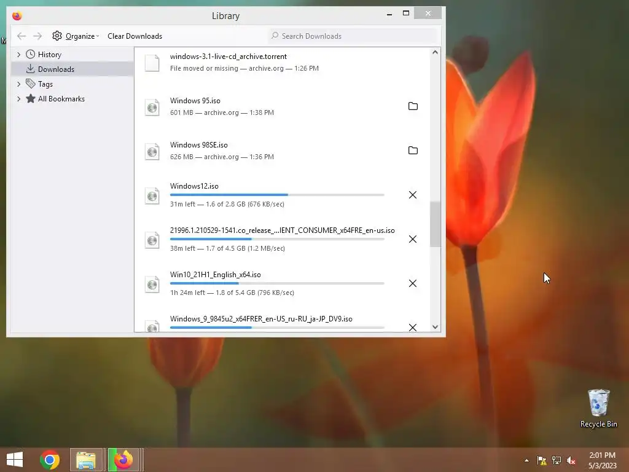Expand the Tags tree node

pos(18,84)
